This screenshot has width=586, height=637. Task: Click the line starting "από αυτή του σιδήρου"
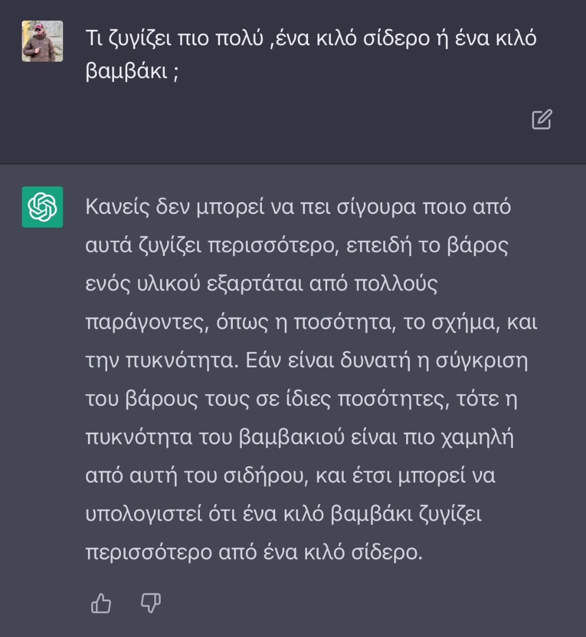click(290, 476)
